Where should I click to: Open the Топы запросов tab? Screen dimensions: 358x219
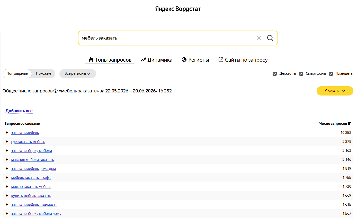point(110,60)
